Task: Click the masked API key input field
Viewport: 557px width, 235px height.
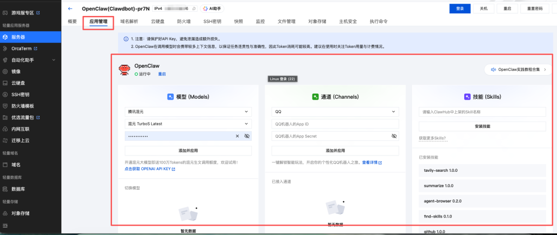Action: [188, 136]
